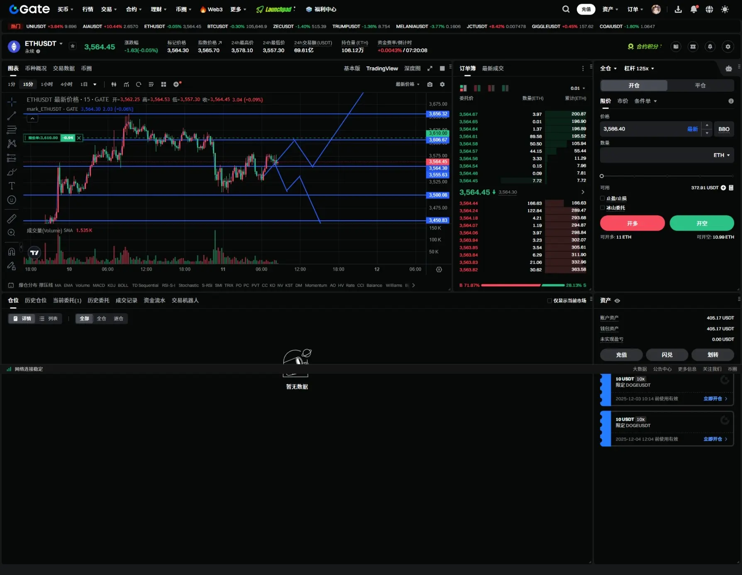Open the download app icon

(x=678, y=9)
